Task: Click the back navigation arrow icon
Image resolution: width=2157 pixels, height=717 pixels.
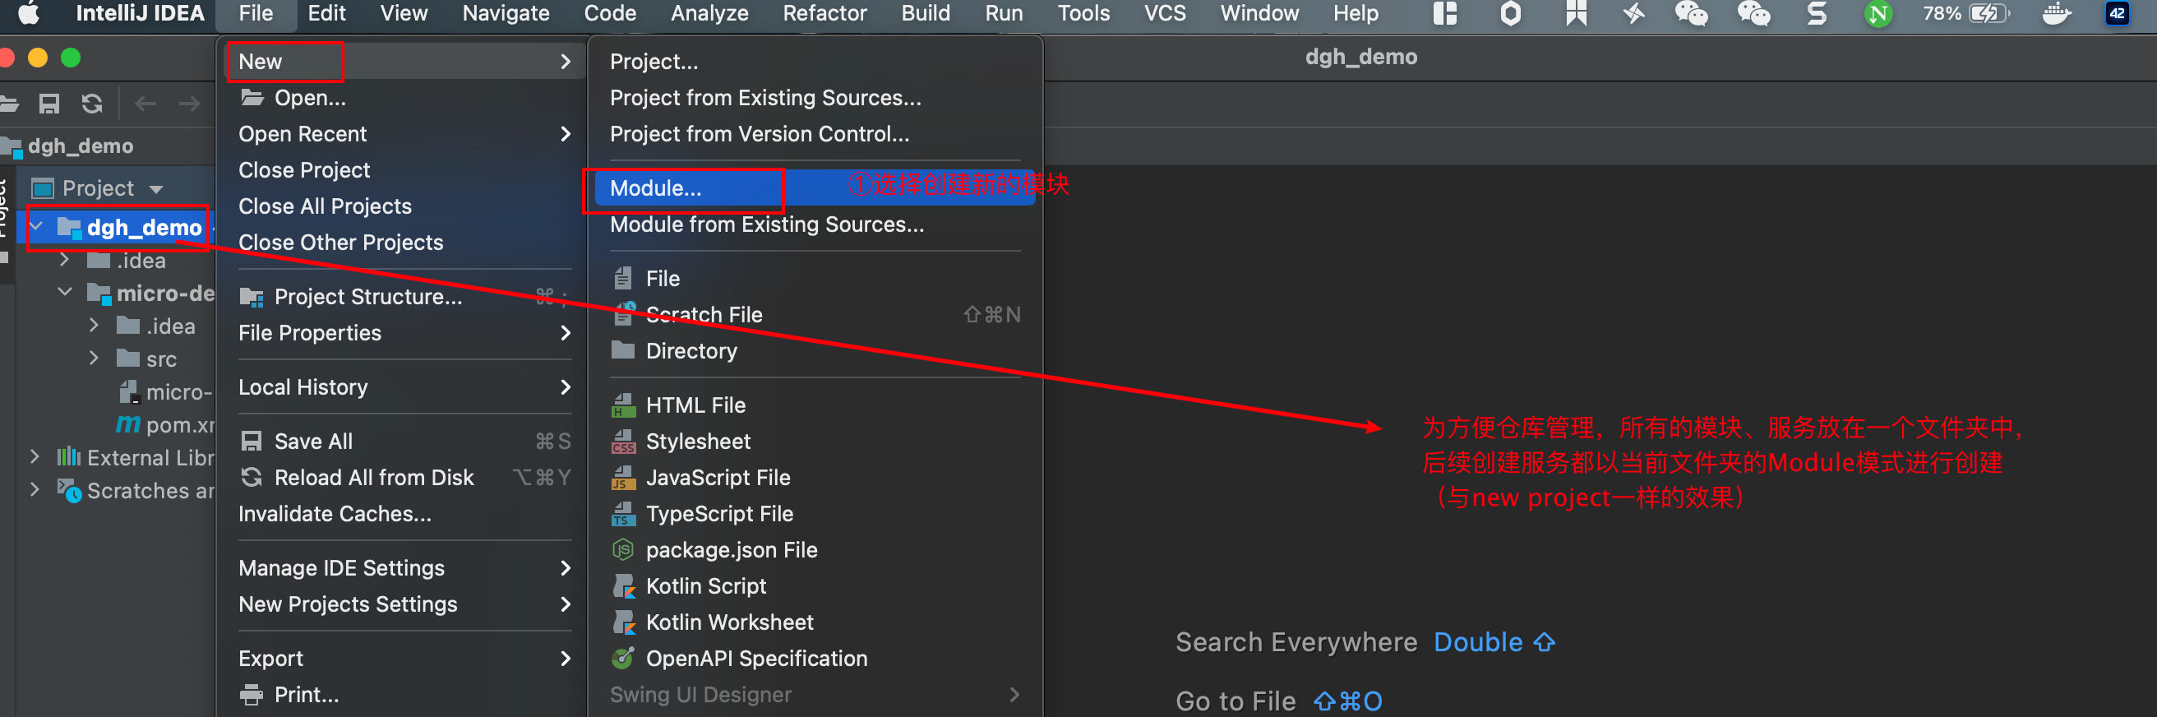Action: [x=145, y=104]
